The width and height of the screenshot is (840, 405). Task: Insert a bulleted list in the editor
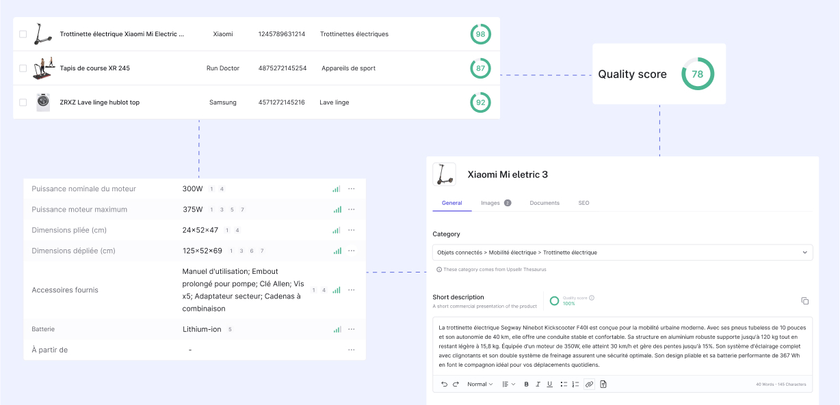(x=564, y=385)
